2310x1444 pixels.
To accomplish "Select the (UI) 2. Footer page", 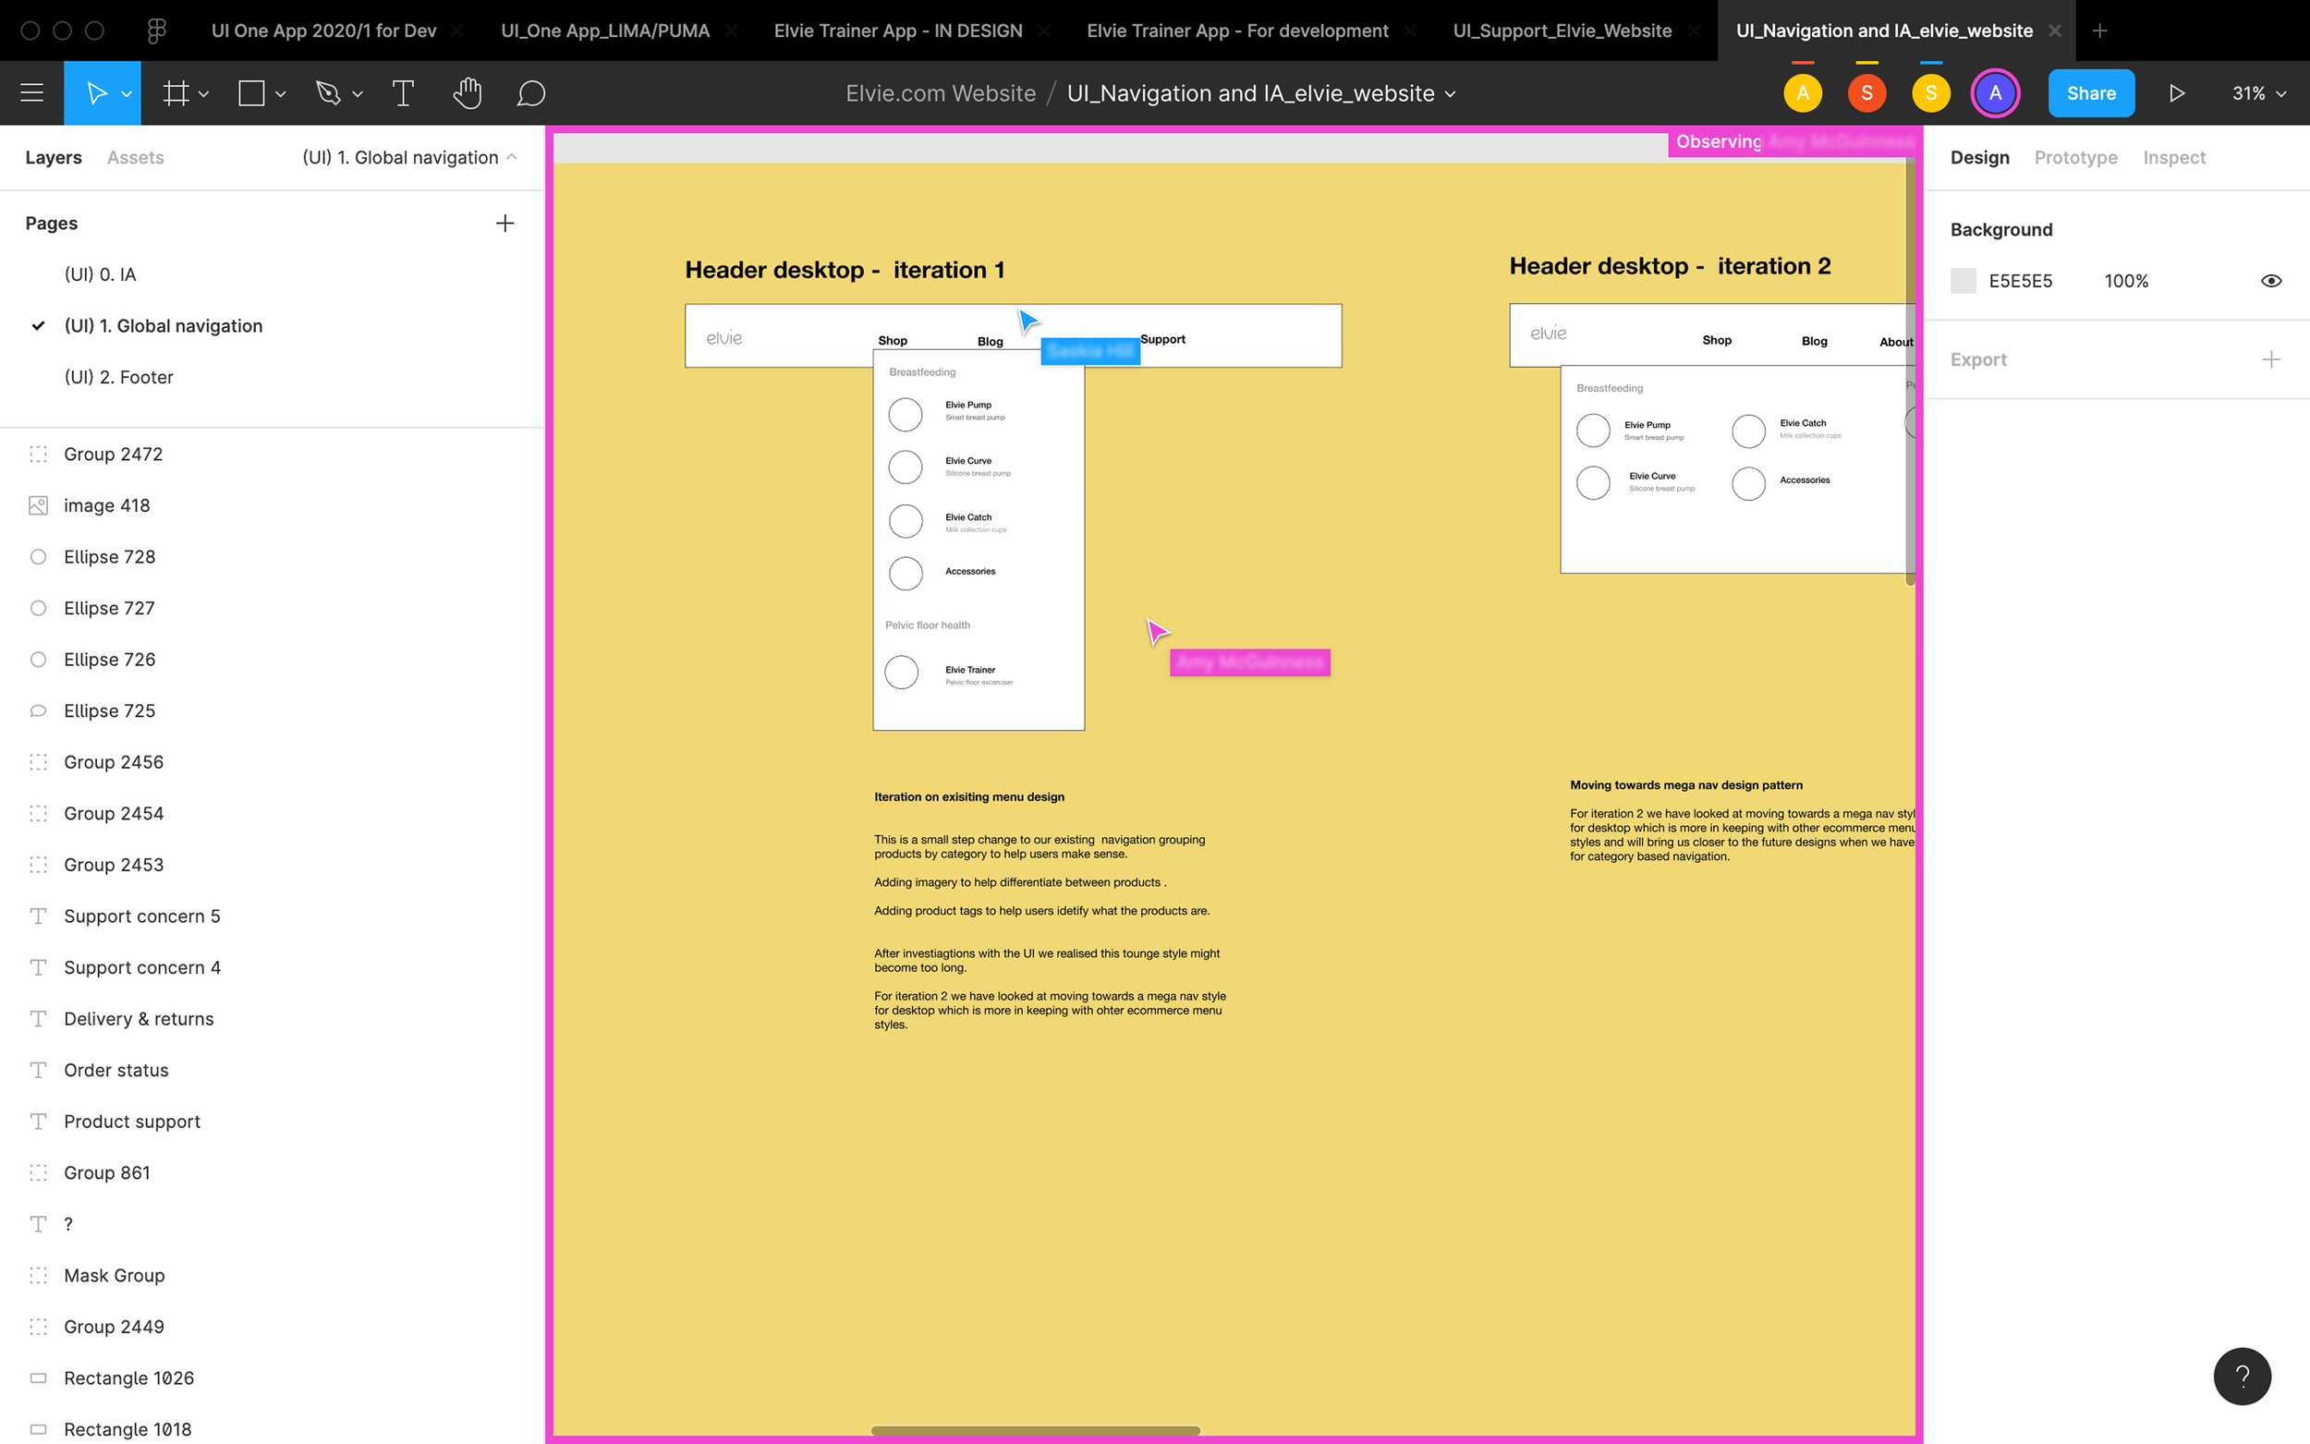I will [118, 376].
